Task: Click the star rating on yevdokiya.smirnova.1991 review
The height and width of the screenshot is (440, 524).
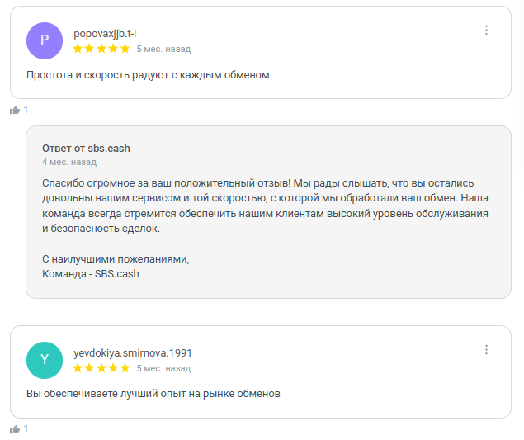Action: point(101,367)
